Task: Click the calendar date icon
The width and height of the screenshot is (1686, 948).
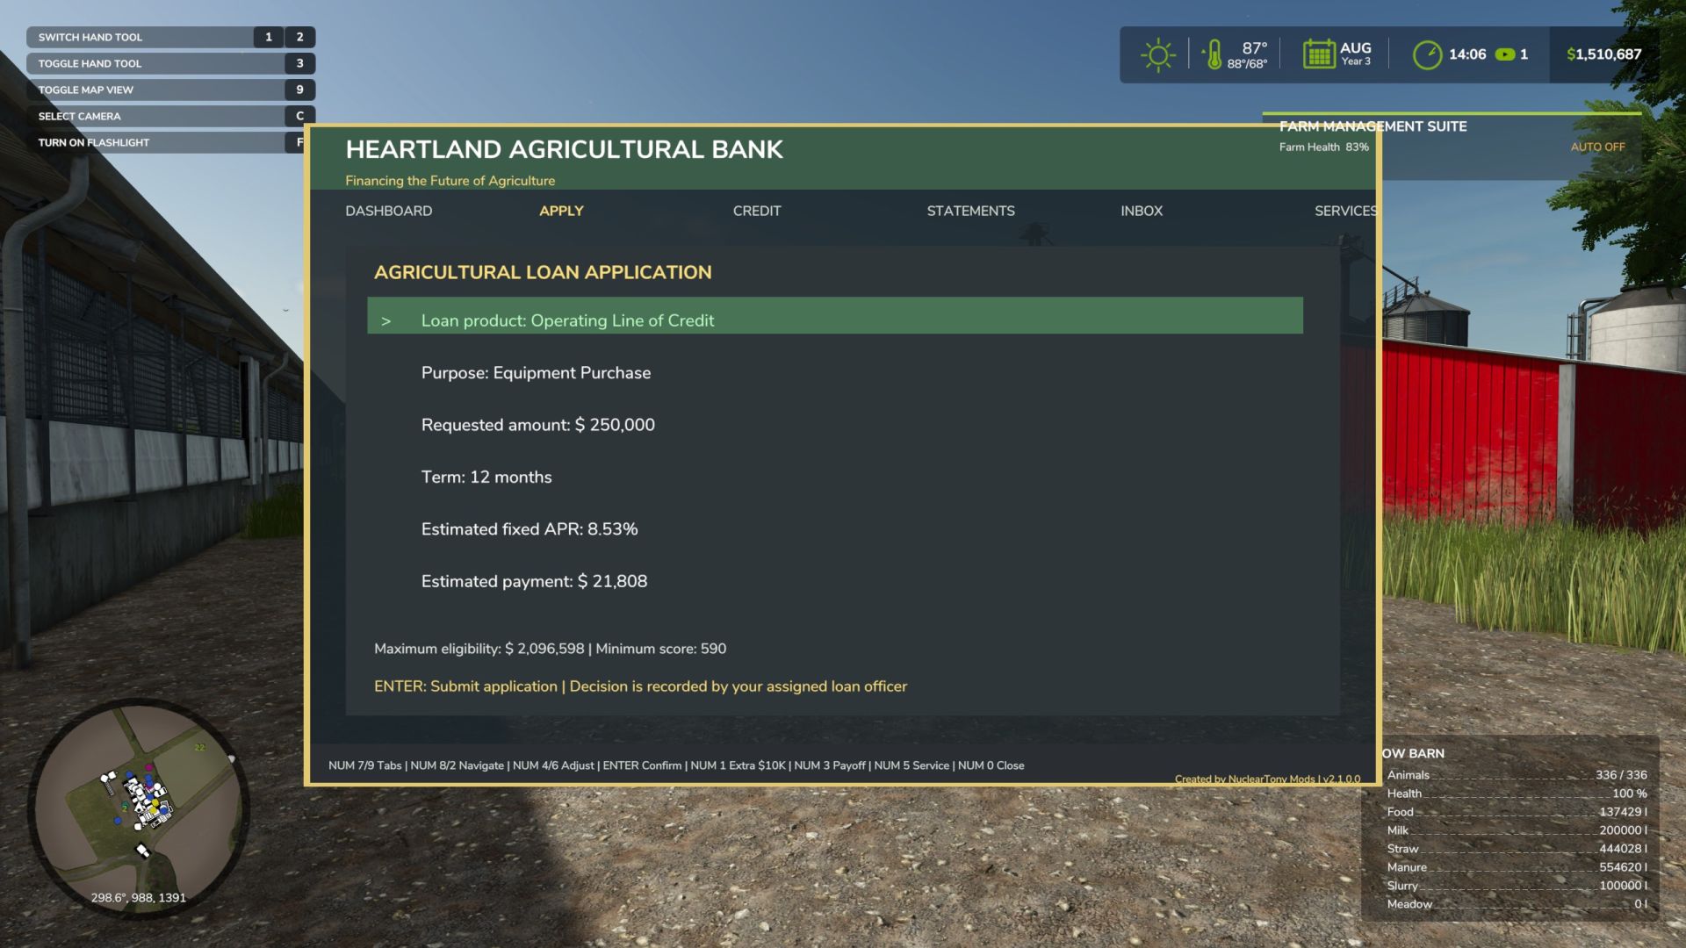Action: [x=1319, y=54]
